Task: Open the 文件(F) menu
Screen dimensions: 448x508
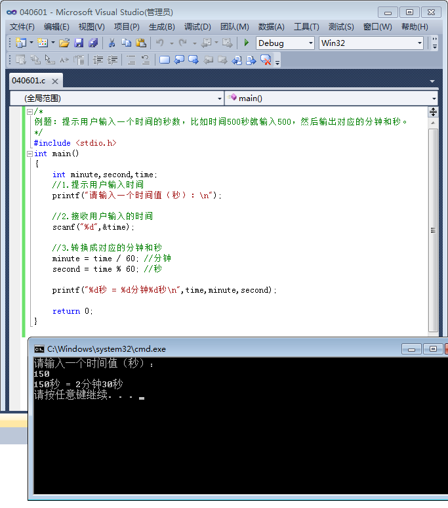Action: 22,26
